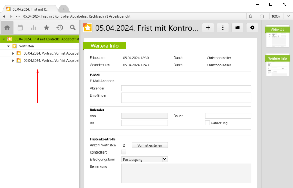293x188 pixels.
Task: Click the notification bell icon
Action: coord(250,16)
